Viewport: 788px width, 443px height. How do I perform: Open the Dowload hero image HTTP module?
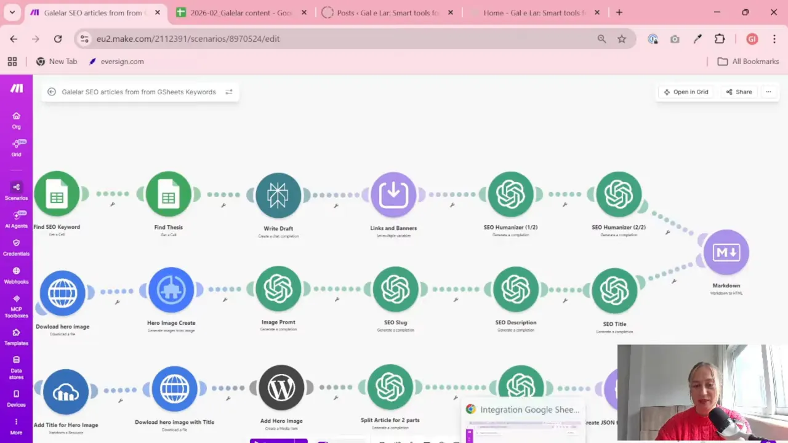62,293
